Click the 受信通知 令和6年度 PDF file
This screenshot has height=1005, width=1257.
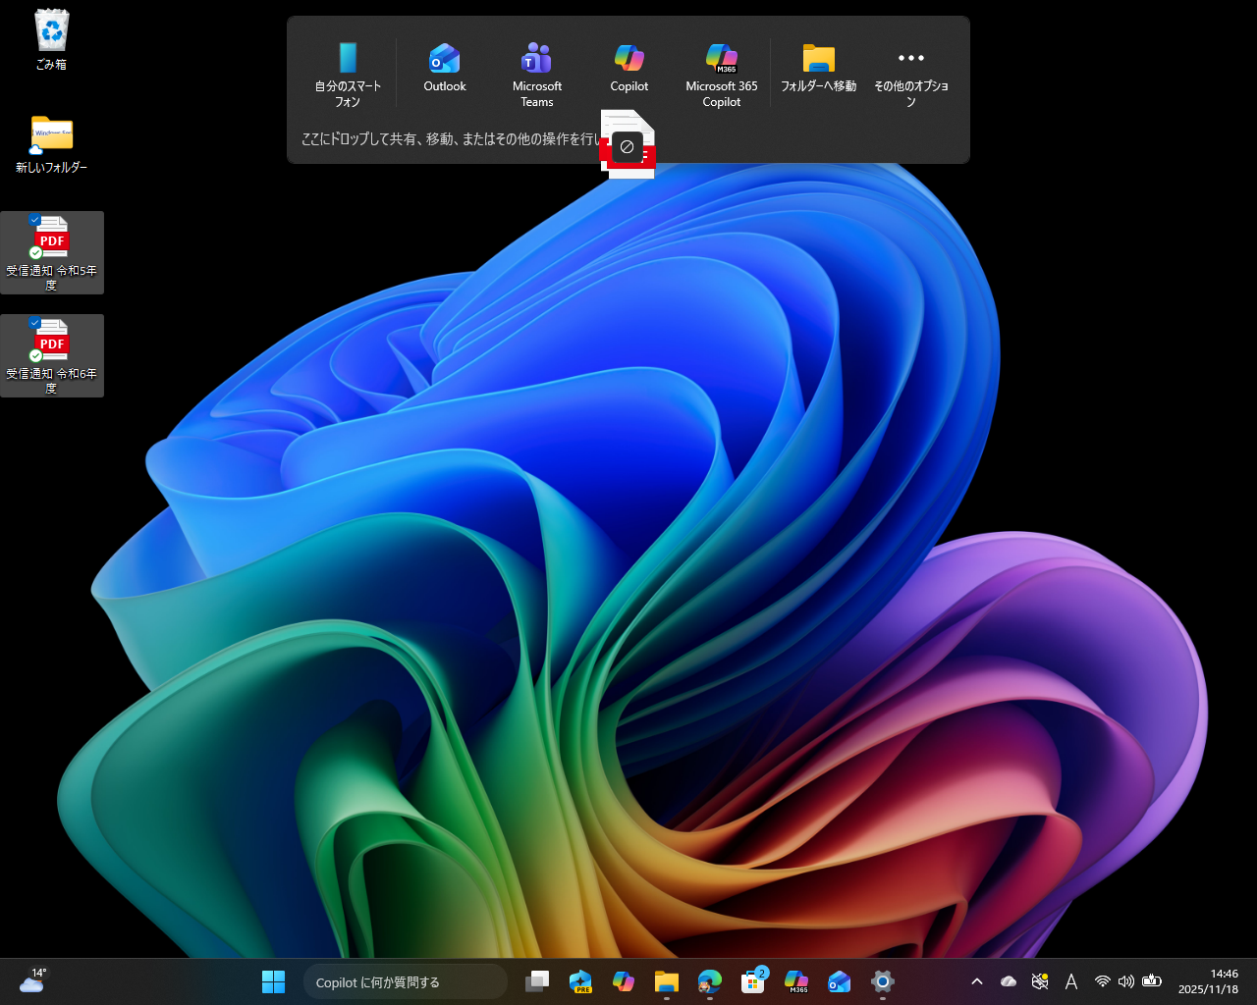tap(52, 355)
